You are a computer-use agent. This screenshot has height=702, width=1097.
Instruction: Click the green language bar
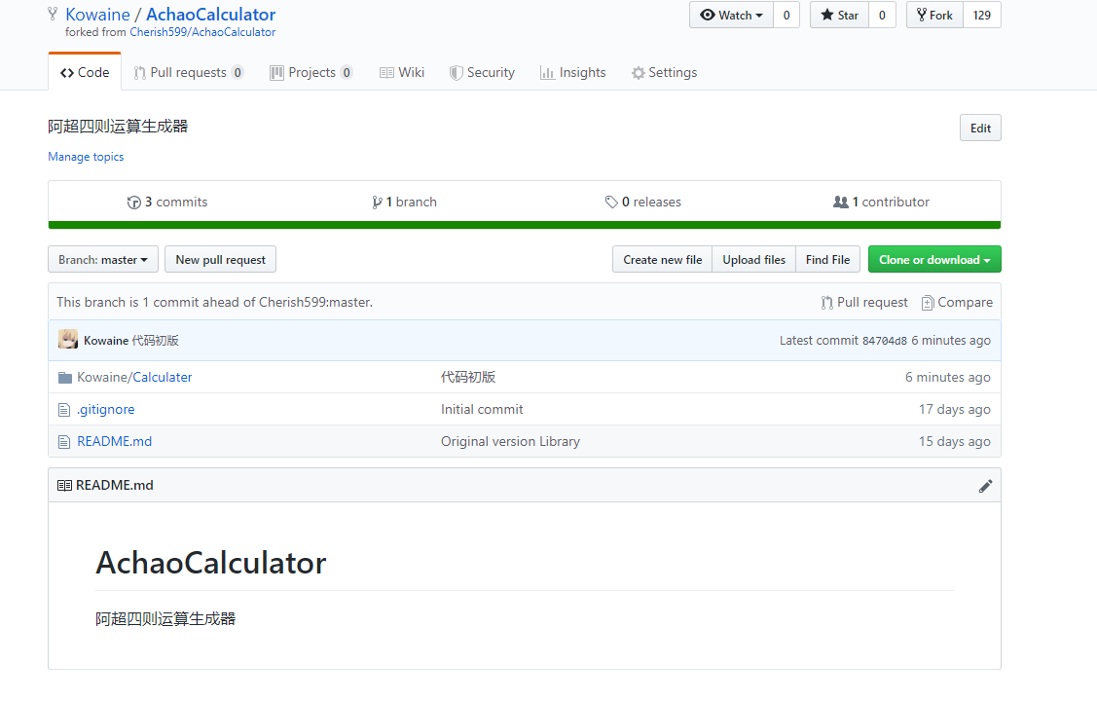pyautogui.click(x=524, y=225)
